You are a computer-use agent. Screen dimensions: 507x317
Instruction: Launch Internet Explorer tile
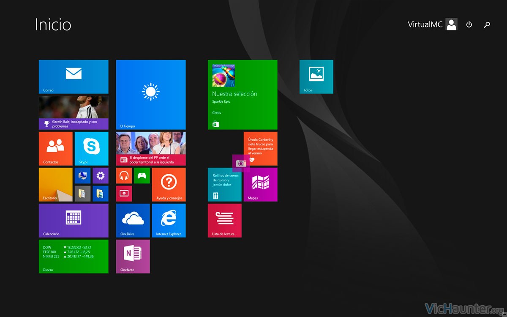point(169,221)
